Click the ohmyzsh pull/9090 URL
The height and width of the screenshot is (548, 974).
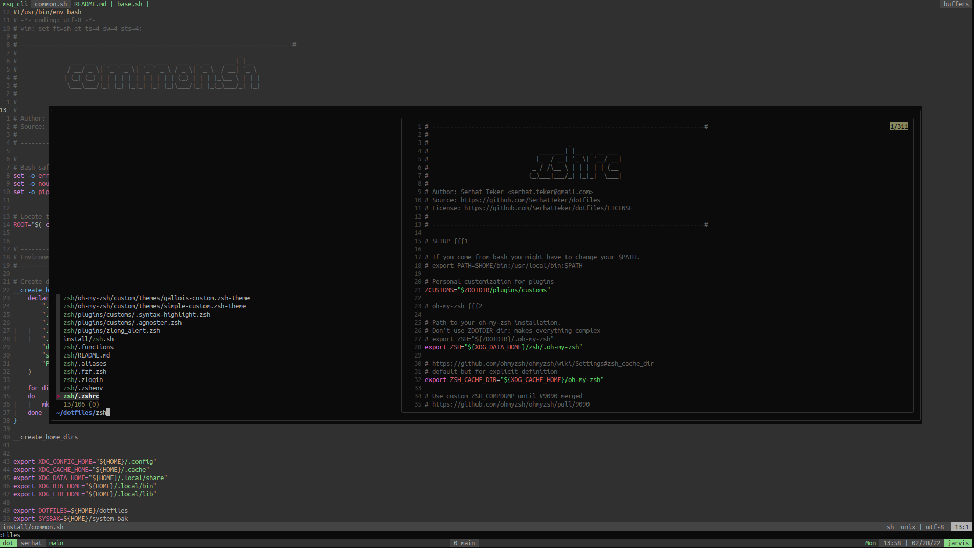(510, 404)
